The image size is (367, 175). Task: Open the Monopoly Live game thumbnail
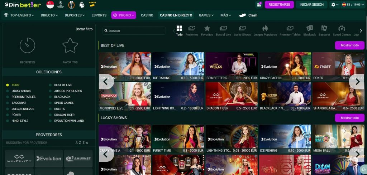tap(125, 96)
